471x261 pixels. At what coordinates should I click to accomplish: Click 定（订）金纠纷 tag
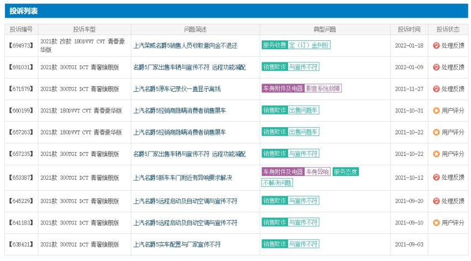(309, 45)
